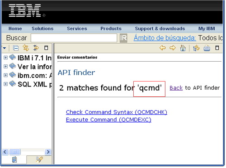Click the book icon beside Ver la infor

tap(13, 66)
